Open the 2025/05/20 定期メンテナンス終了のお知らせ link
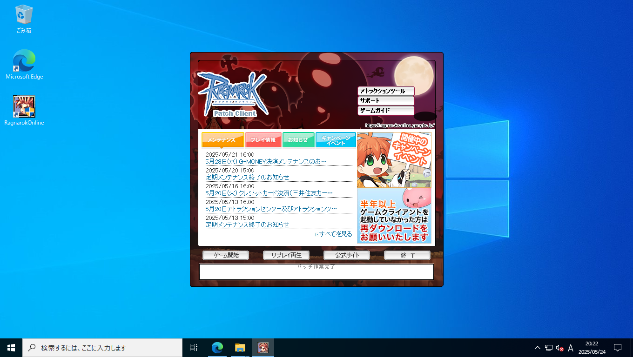Viewport: 633px width, 357px height. (247, 178)
